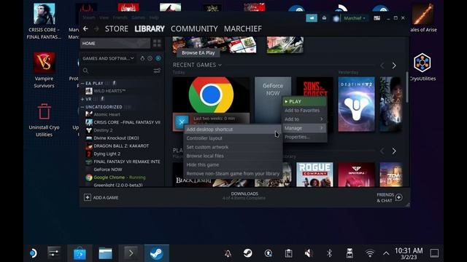Select Controller layout menu entry
The height and width of the screenshot is (262, 467).
pos(233,138)
